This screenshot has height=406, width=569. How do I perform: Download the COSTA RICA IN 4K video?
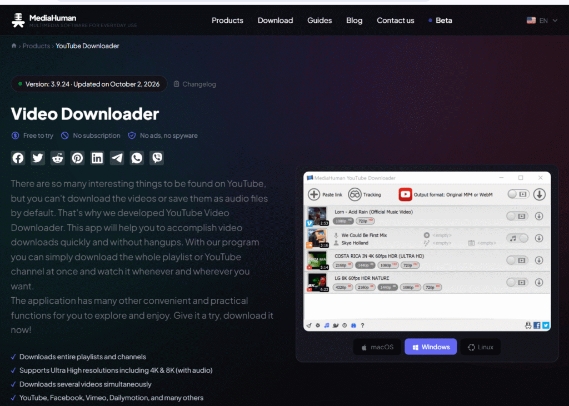[539, 260]
